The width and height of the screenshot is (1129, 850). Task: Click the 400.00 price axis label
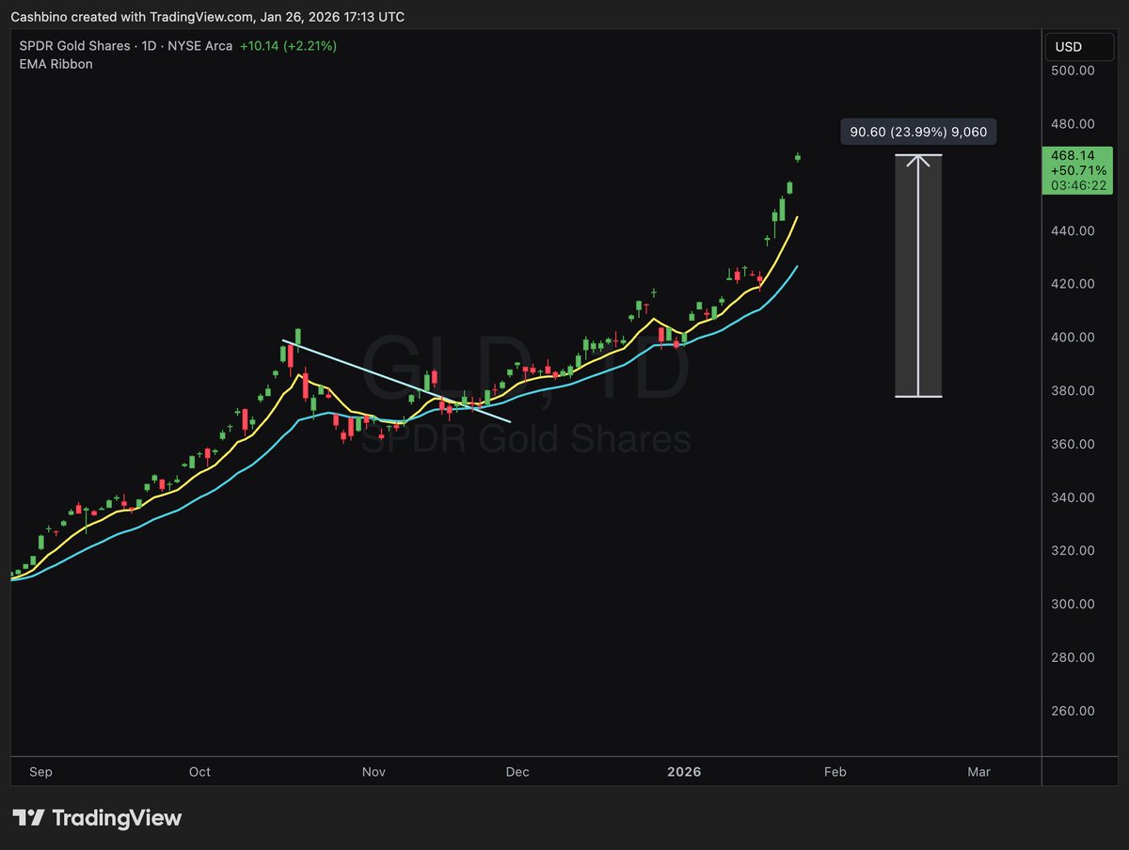1074,338
